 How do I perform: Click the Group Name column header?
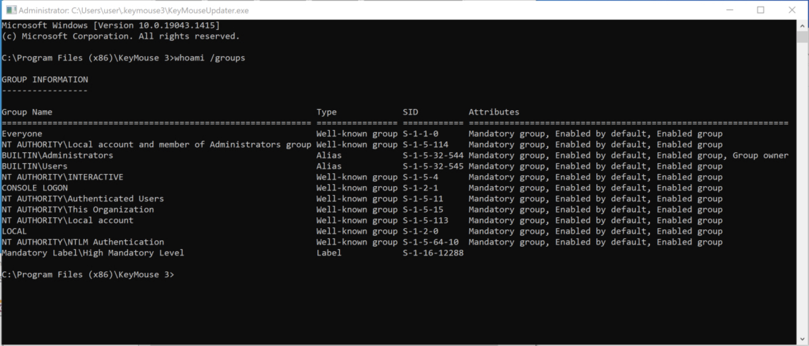point(27,112)
